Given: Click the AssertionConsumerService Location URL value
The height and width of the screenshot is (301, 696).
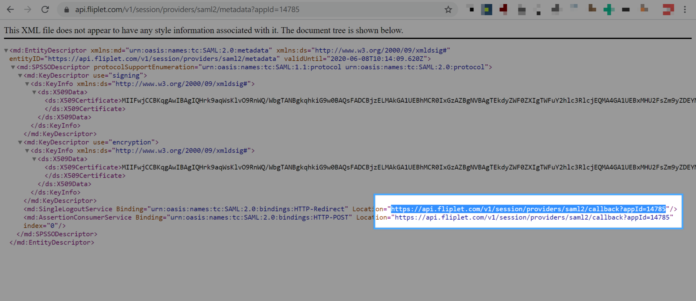Looking at the screenshot, I should point(532,217).
